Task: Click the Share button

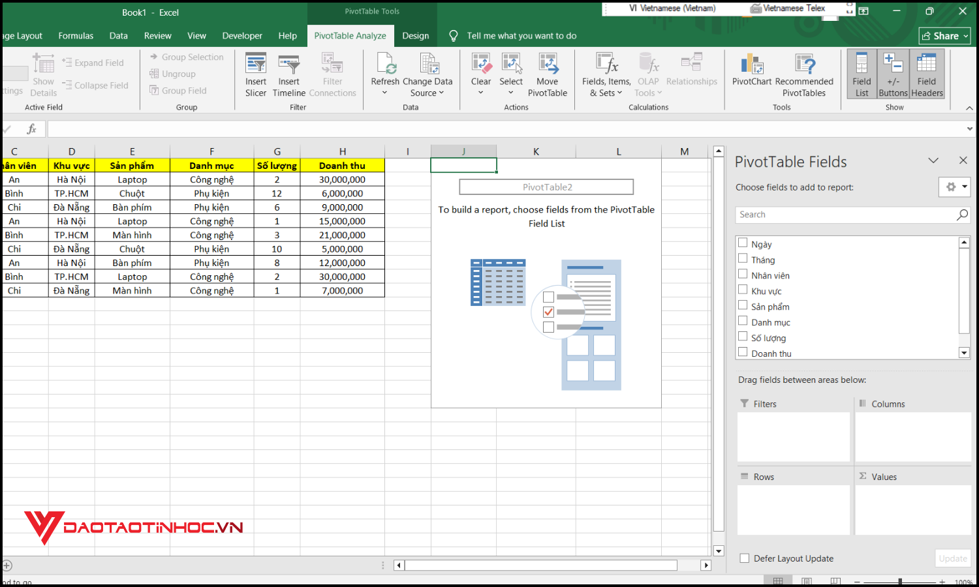Action: [x=944, y=36]
